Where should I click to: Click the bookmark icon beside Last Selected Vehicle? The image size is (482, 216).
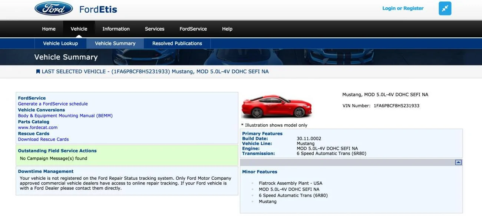38,71
